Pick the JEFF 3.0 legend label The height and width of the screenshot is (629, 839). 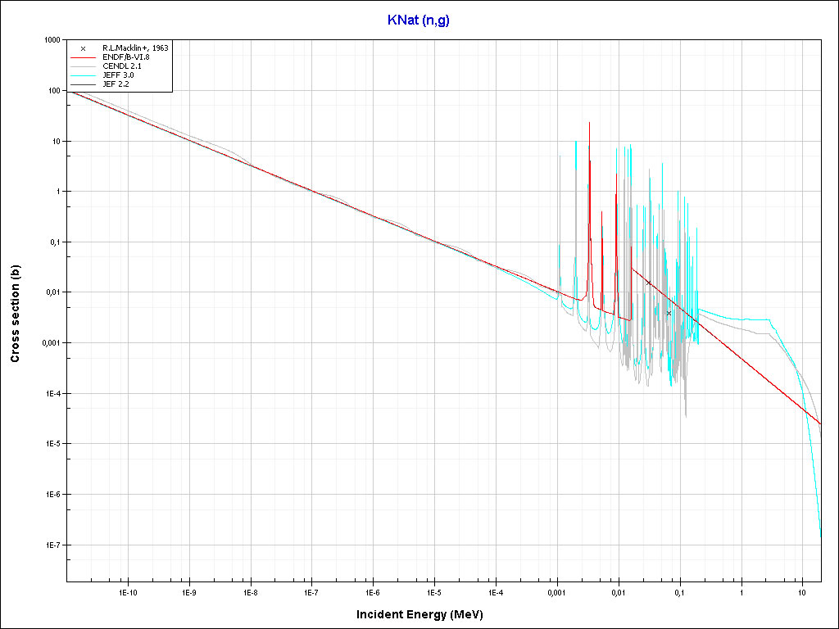tap(118, 75)
